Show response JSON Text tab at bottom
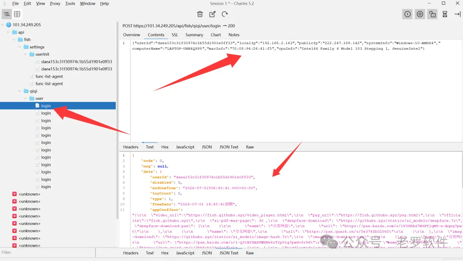This screenshot has width=463, height=261. (229, 253)
